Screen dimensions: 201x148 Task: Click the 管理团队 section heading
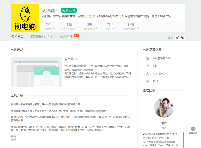[149, 90]
